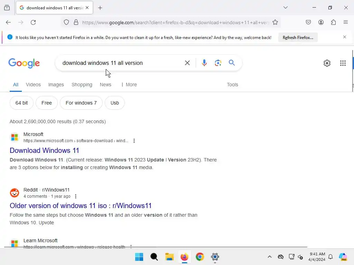Image resolution: width=354 pixels, height=265 pixels.
Task: Start voice search with microphone icon
Action: [204, 63]
